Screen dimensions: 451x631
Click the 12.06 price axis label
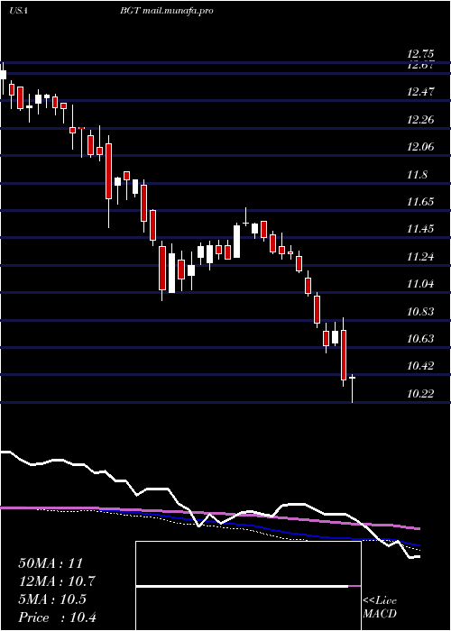420,147
